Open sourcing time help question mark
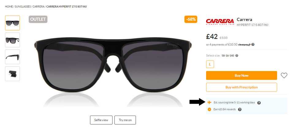Viewport: 291px width, 129px height. point(259,103)
